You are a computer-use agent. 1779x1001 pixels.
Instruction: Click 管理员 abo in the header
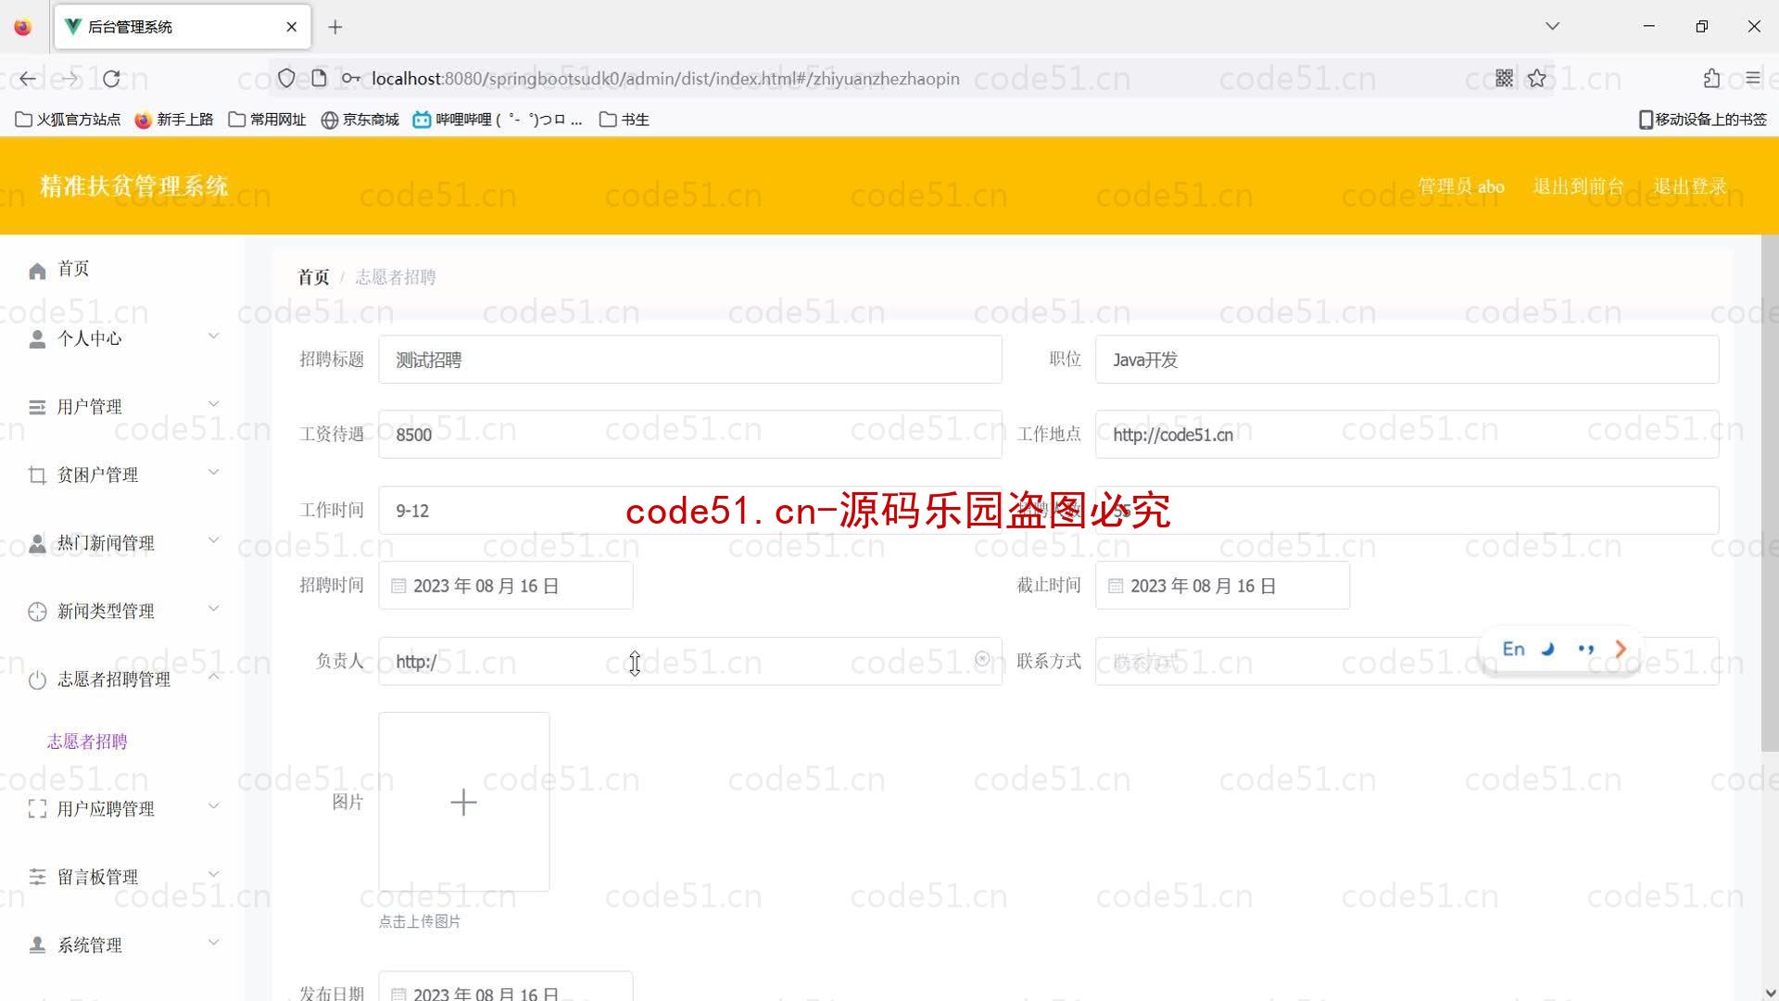(x=1461, y=186)
